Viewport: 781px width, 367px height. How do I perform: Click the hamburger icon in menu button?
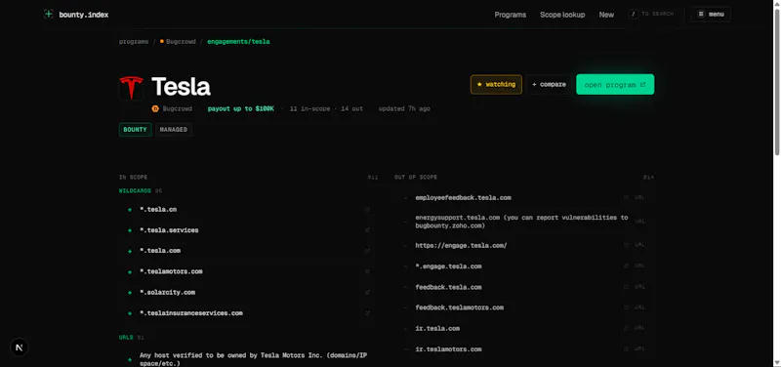701,14
